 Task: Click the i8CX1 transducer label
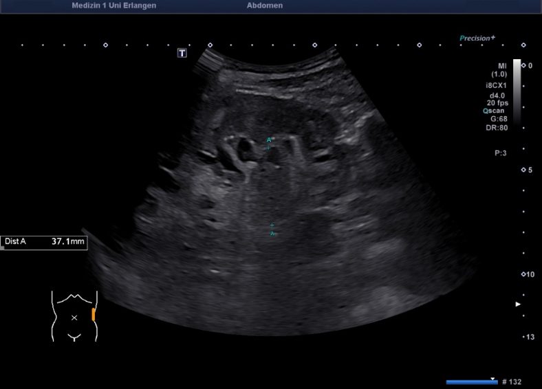pyautogui.click(x=497, y=86)
